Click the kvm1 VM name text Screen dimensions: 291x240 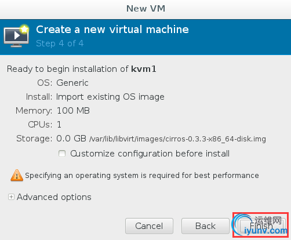(144, 69)
